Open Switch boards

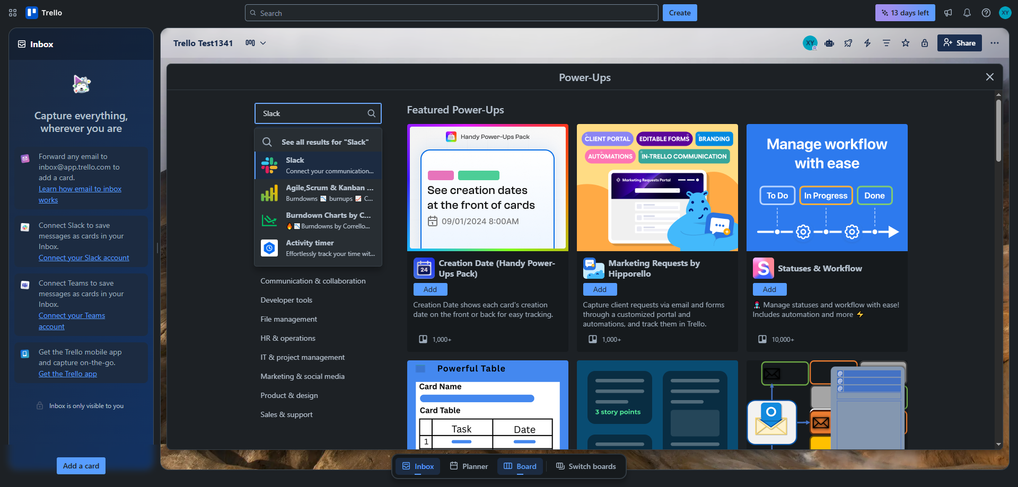(586, 466)
